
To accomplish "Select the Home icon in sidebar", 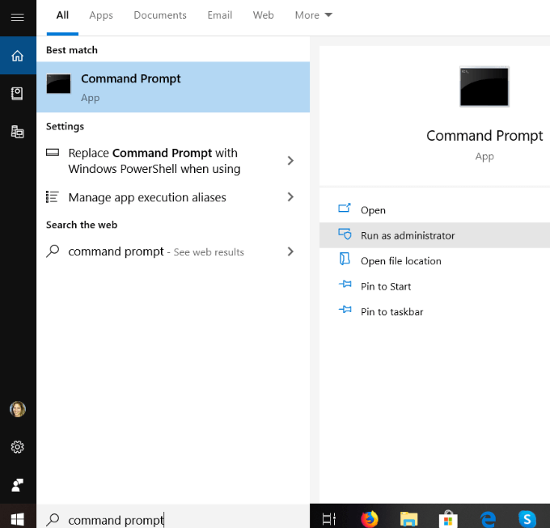I will [17, 56].
